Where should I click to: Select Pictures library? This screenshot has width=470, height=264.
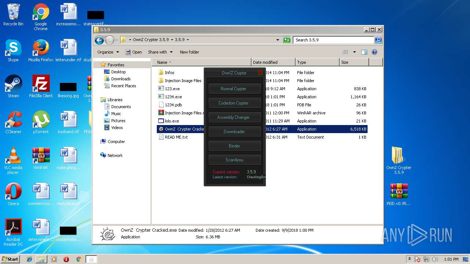pyautogui.click(x=118, y=121)
